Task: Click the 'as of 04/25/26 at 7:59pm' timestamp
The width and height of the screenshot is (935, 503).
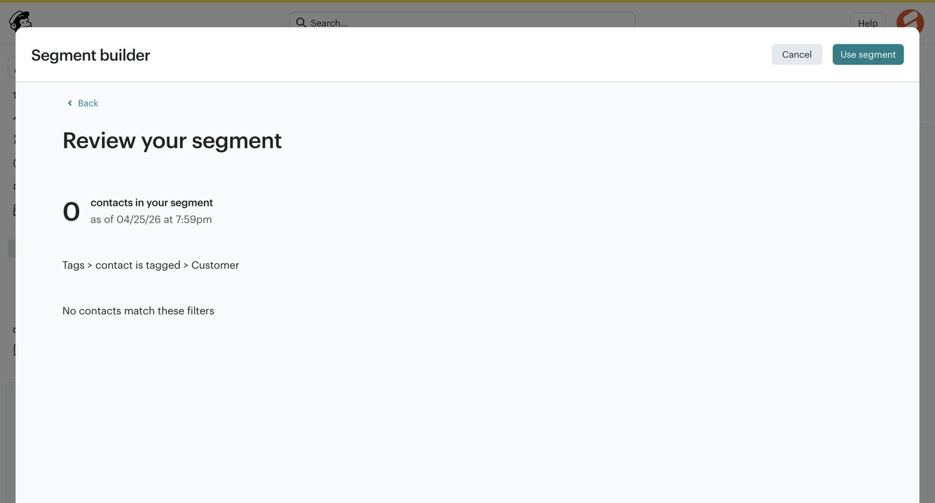Action: click(151, 219)
